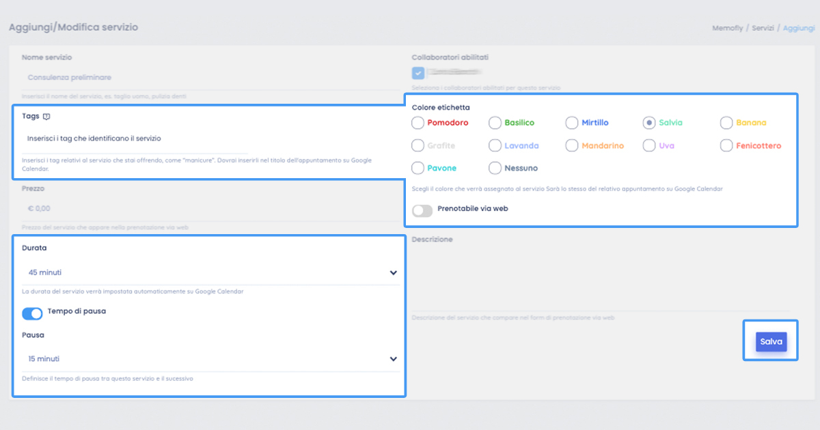Viewport: 820px width, 430px height.
Task: Select Fenicottero label color
Action: tap(726, 145)
